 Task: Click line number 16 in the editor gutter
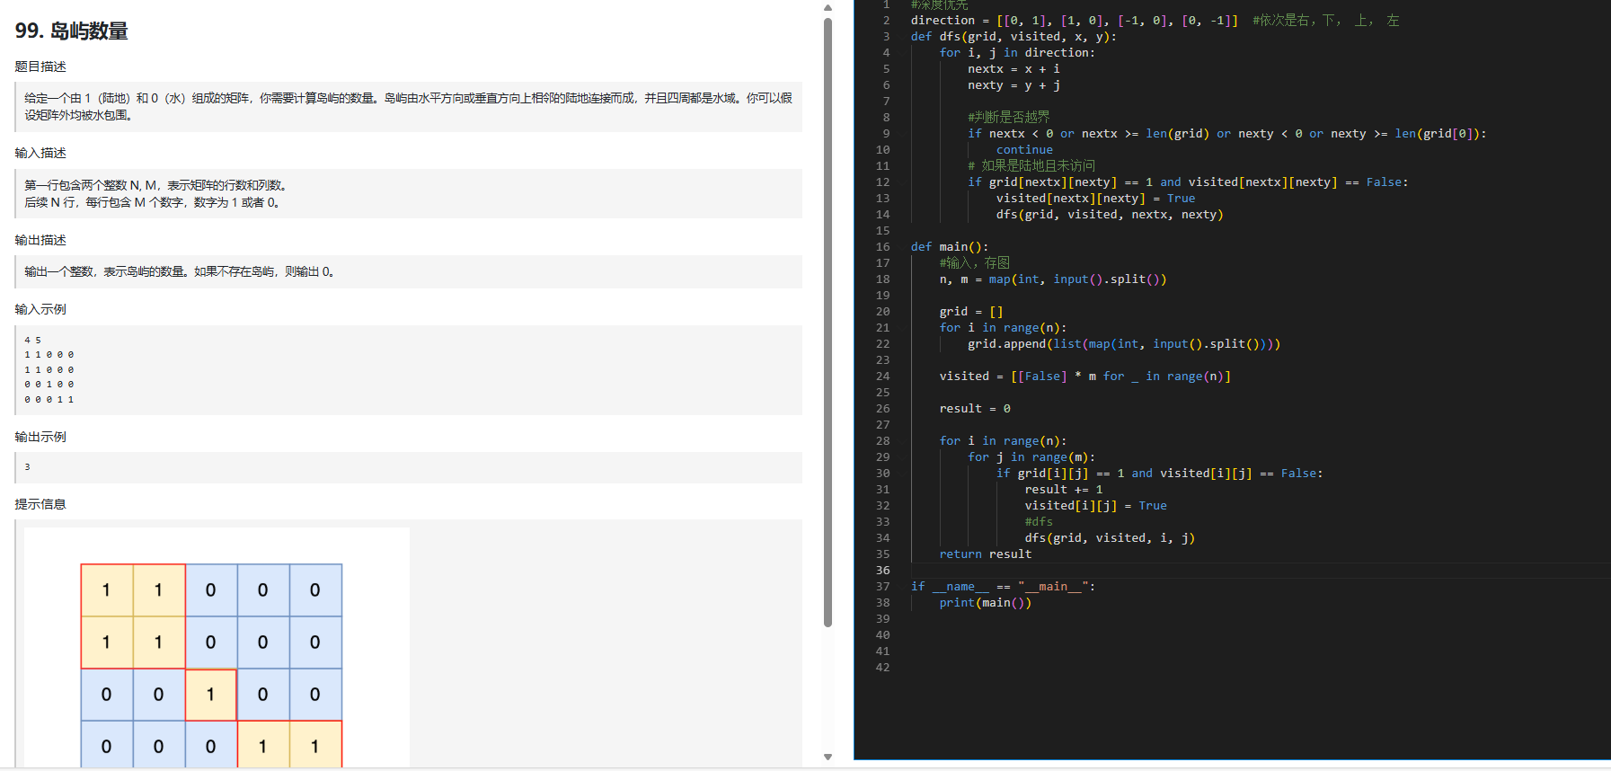pos(882,247)
